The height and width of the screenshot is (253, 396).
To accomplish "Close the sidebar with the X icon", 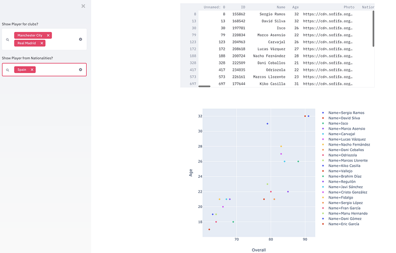I will pos(83,6).
